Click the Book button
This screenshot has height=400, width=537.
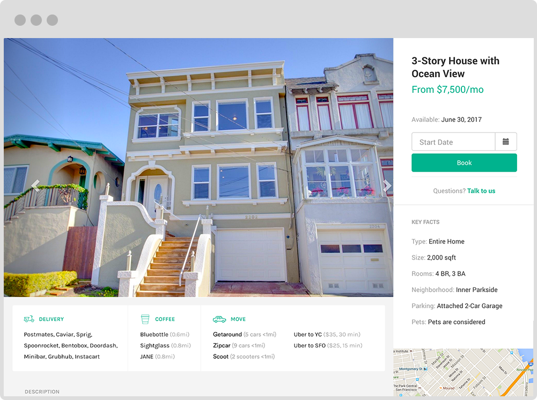coord(464,163)
